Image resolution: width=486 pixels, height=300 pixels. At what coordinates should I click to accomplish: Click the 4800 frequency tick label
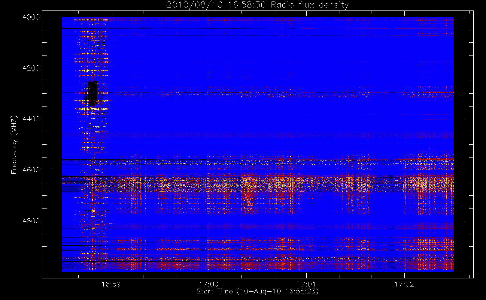click(x=31, y=221)
